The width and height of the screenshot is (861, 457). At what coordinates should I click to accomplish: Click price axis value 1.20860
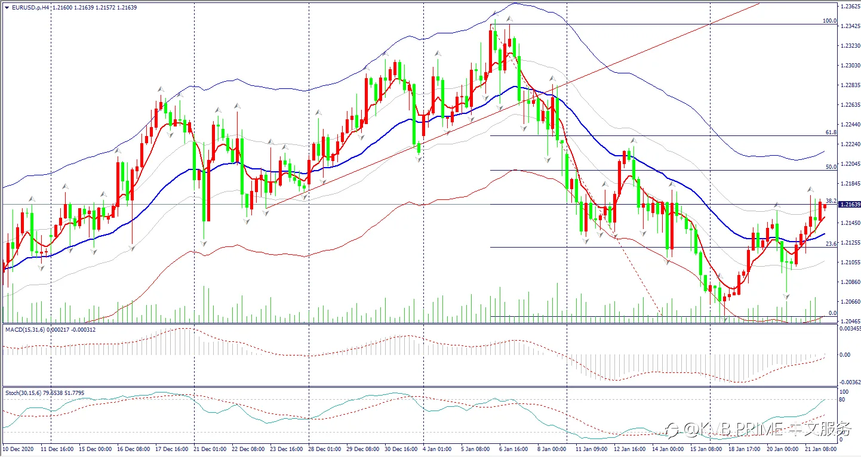click(850, 282)
